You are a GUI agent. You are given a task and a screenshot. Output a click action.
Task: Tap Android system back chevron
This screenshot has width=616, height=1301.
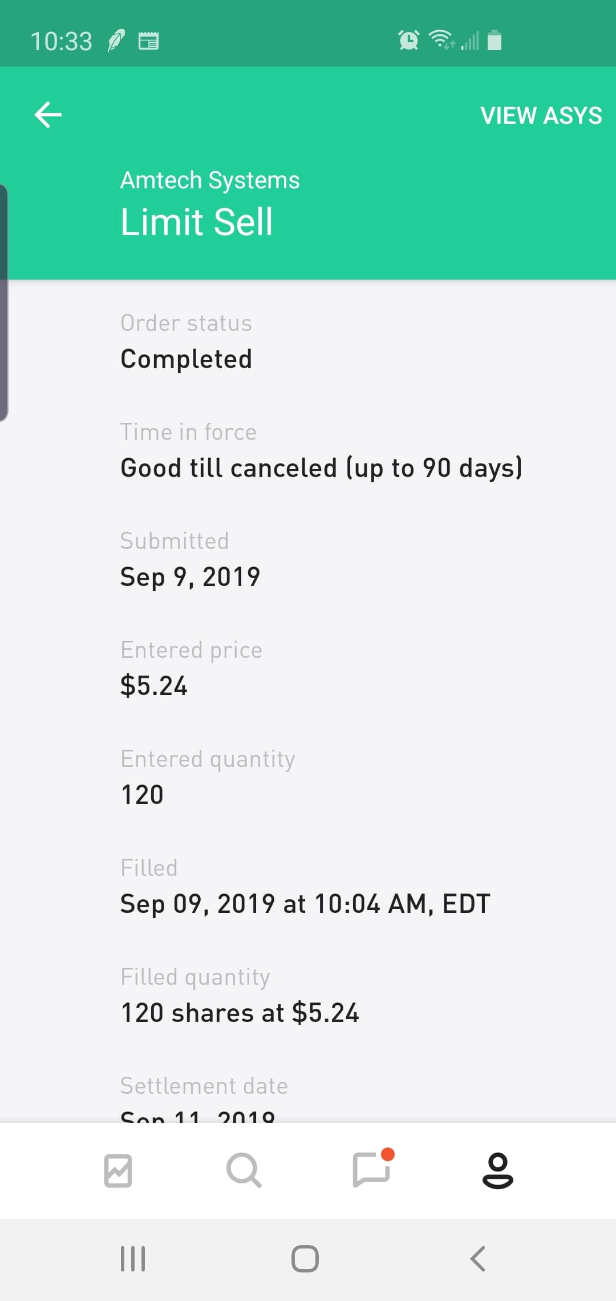pyautogui.click(x=477, y=1258)
